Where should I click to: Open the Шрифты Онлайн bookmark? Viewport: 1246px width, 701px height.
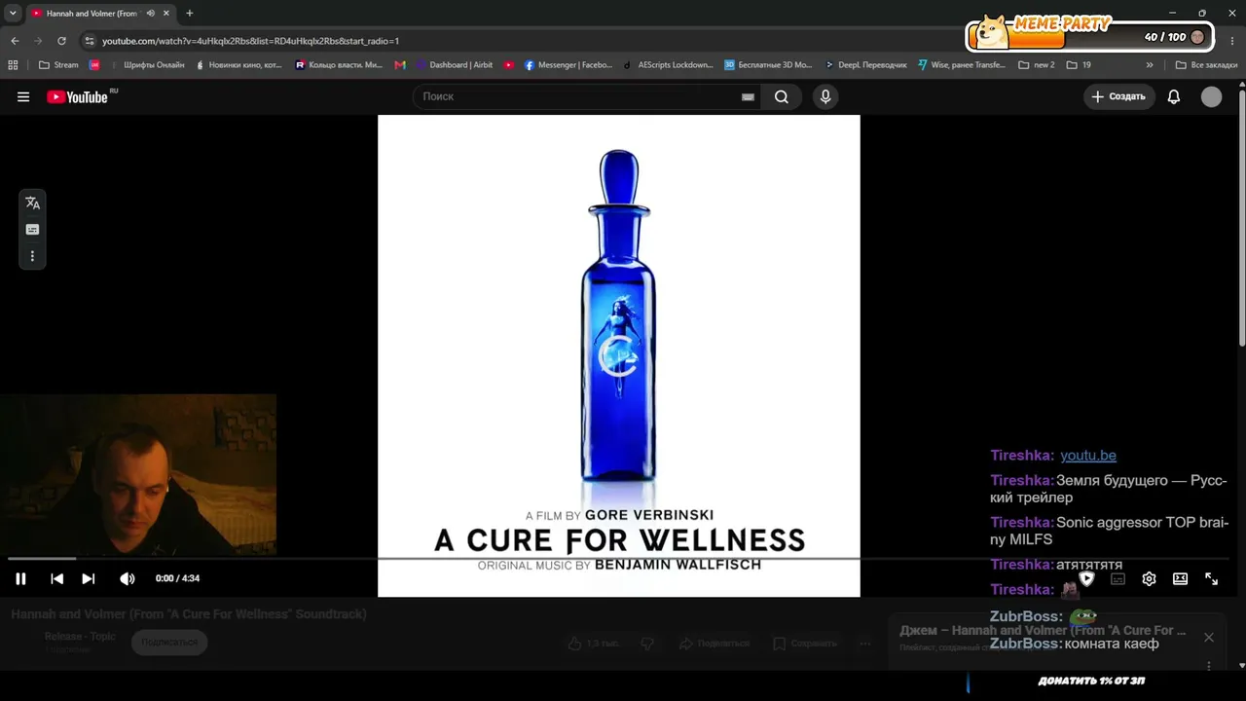pyautogui.click(x=147, y=65)
